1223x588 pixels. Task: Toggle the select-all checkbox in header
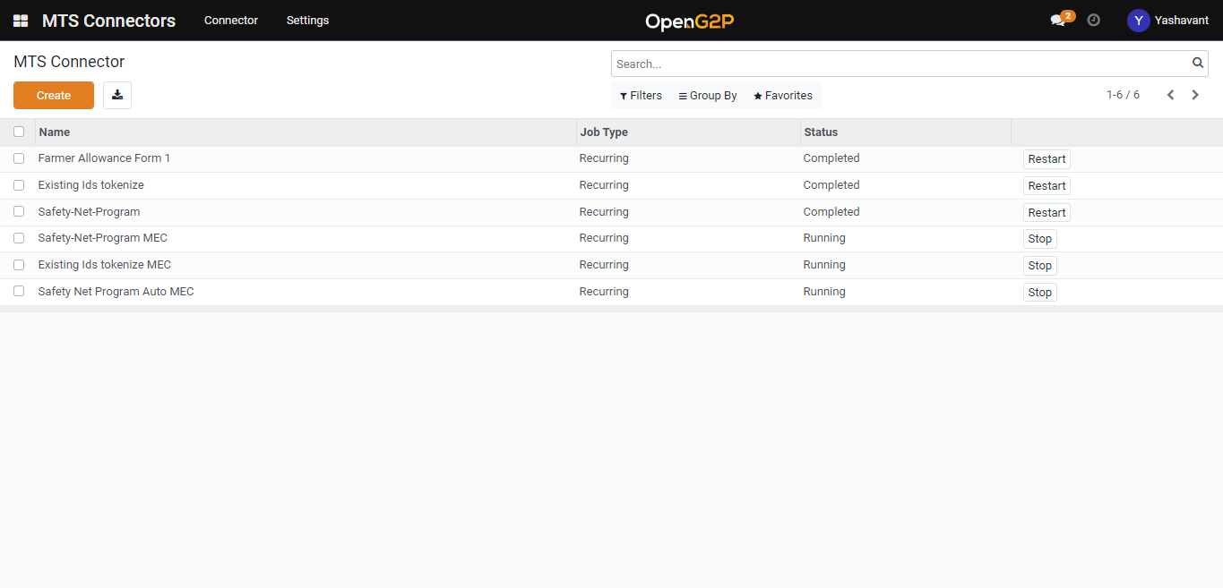point(19,132)
